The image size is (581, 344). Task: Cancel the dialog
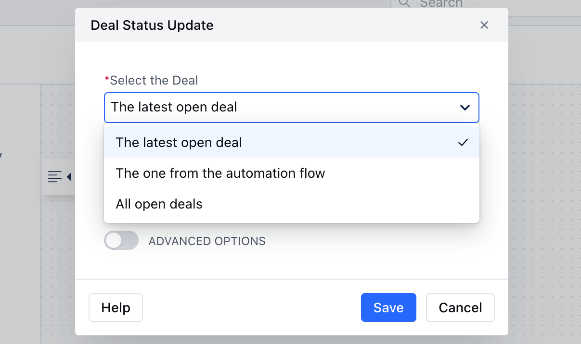pos(460,307)
